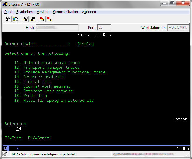
Task: Open the Aktionen menu
Action: 89,12
